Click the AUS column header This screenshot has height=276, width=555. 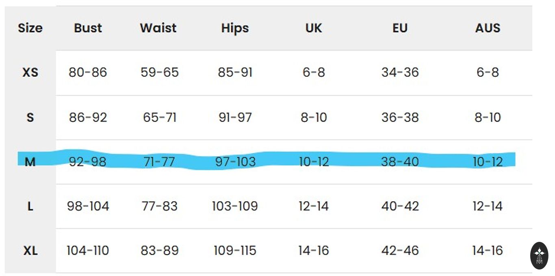tap(488, 28)
